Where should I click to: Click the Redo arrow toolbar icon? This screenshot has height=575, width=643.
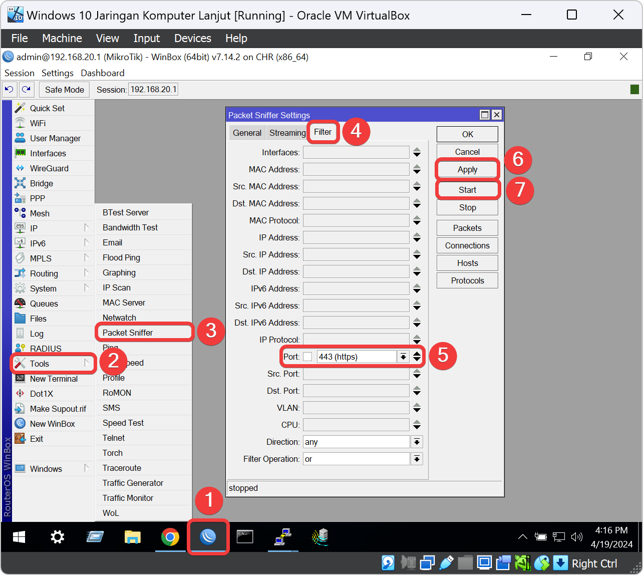(27, 90)
